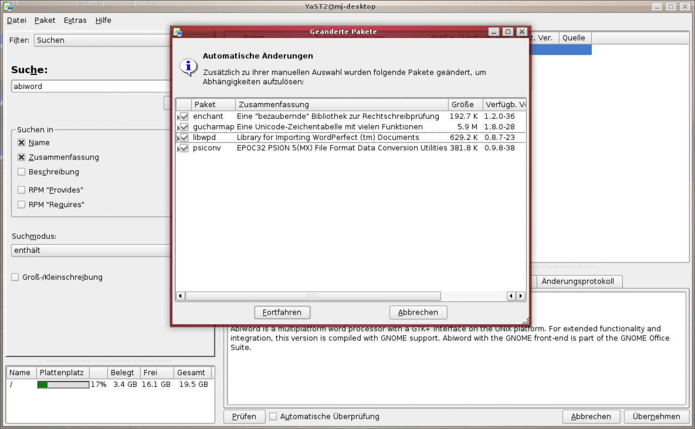Image resolution: width=695 pixels, height=429 pixels.
Task: Click the search field containing abiword
Action: [x=91, y=86]
